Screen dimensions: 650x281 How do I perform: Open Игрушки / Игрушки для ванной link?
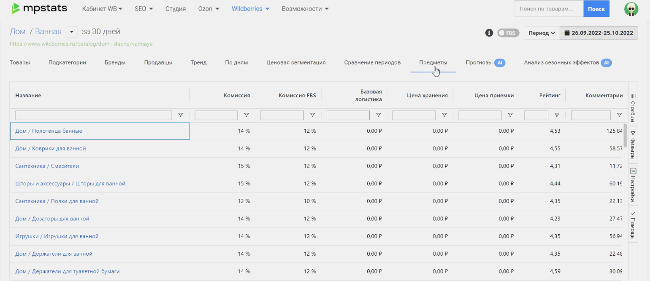(x=57, y=236)
